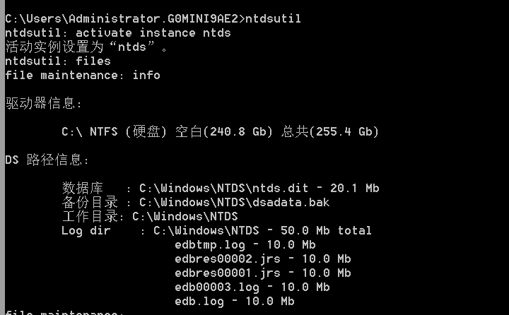Click the 驱动器信息 heading
Image resolution: width=509 pixels, height=315 pixels.
pos(43,104)
